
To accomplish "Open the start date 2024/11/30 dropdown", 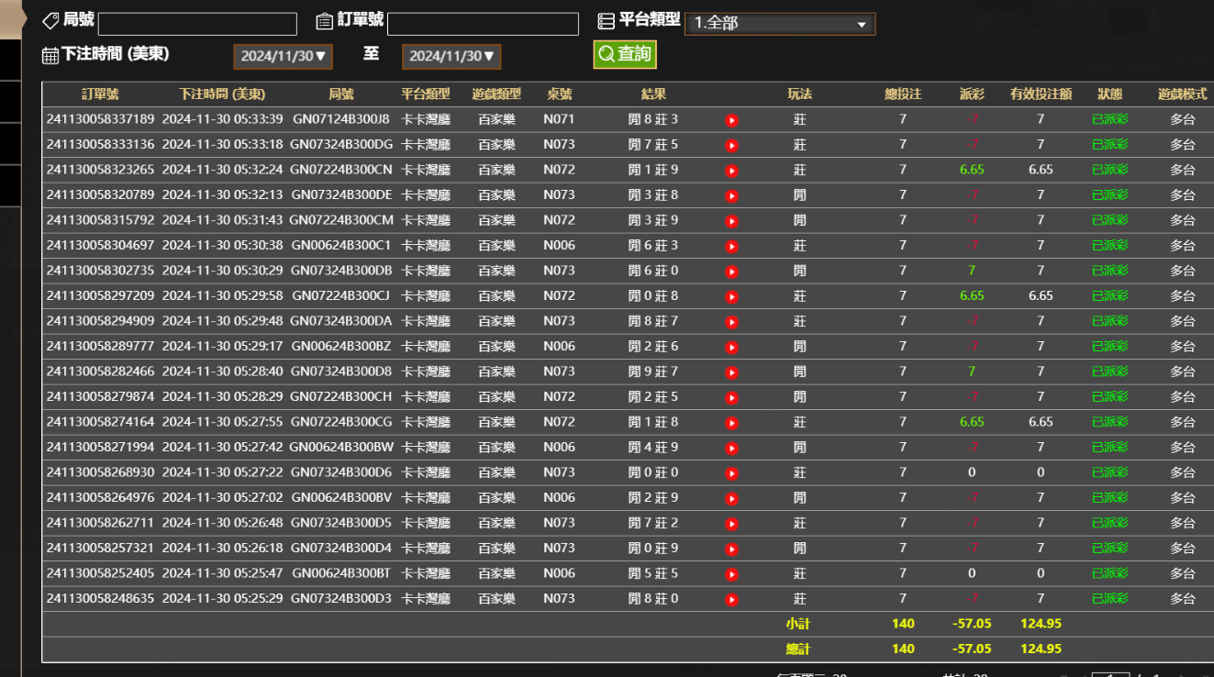I will [283, 55].
